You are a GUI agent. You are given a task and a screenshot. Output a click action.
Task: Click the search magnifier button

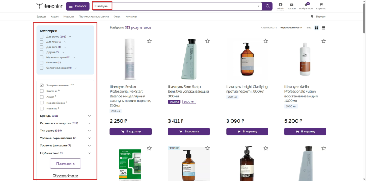pos(268,6)
